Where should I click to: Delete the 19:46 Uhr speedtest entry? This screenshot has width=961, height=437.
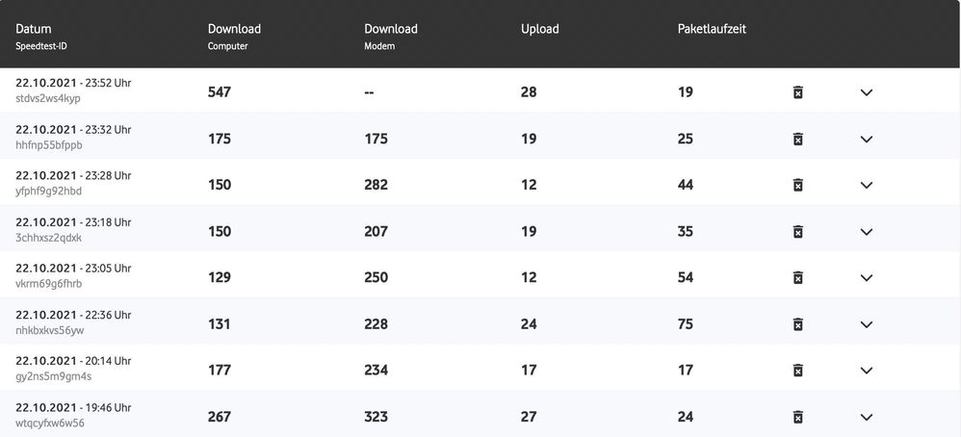[x=797, y=417]
